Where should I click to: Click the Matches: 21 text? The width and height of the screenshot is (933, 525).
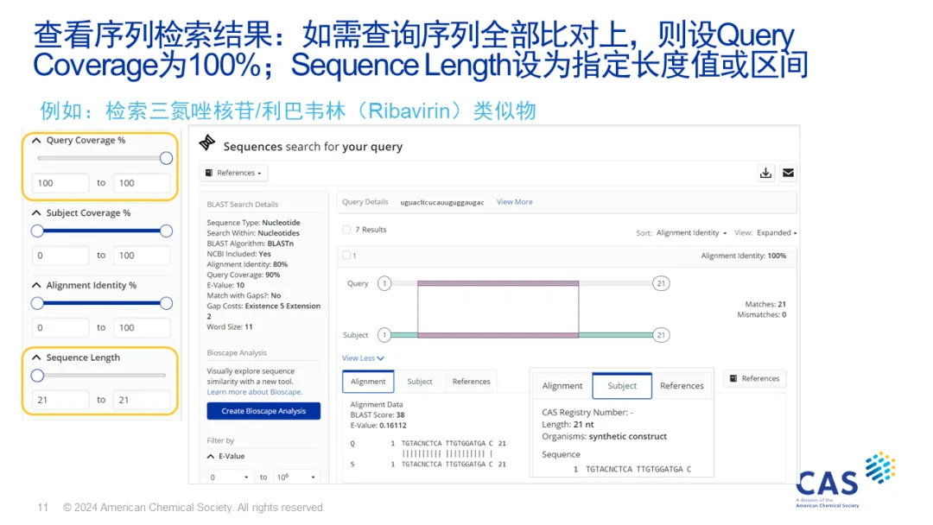coord(765,305)
